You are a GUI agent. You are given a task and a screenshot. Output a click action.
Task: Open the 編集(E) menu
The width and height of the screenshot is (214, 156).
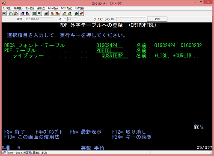coord(18,8)
